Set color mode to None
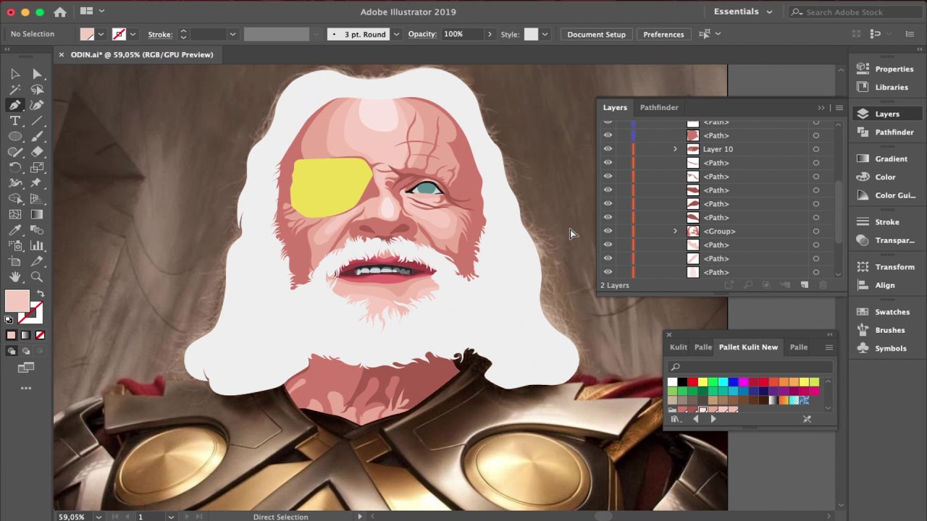The width and height of the screenshot is (927, 521). pos(40,335)
